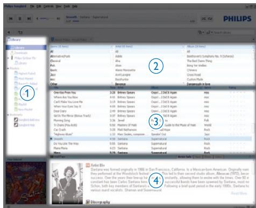This screenshot has width=256, height=208.
Task: Open the Controls menu
Action: click(x=48, y=6)
